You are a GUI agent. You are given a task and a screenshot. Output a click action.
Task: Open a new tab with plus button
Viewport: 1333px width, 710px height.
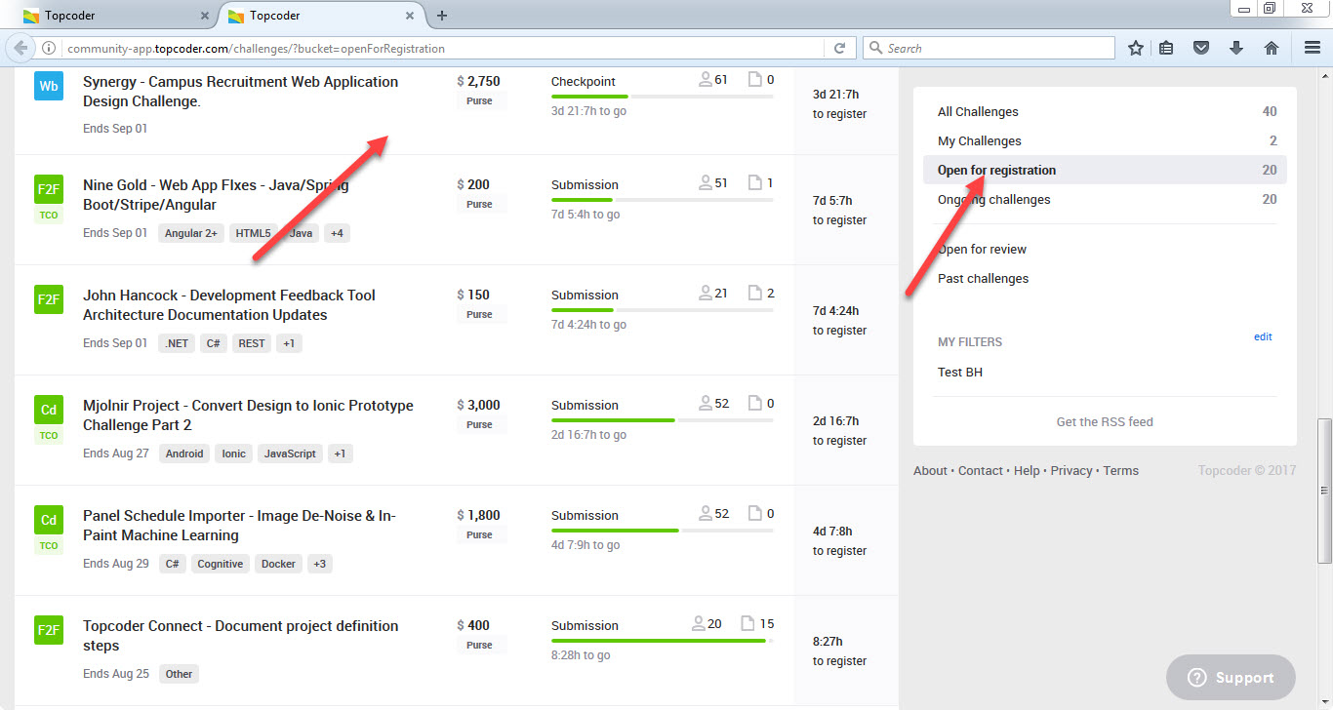442,16
